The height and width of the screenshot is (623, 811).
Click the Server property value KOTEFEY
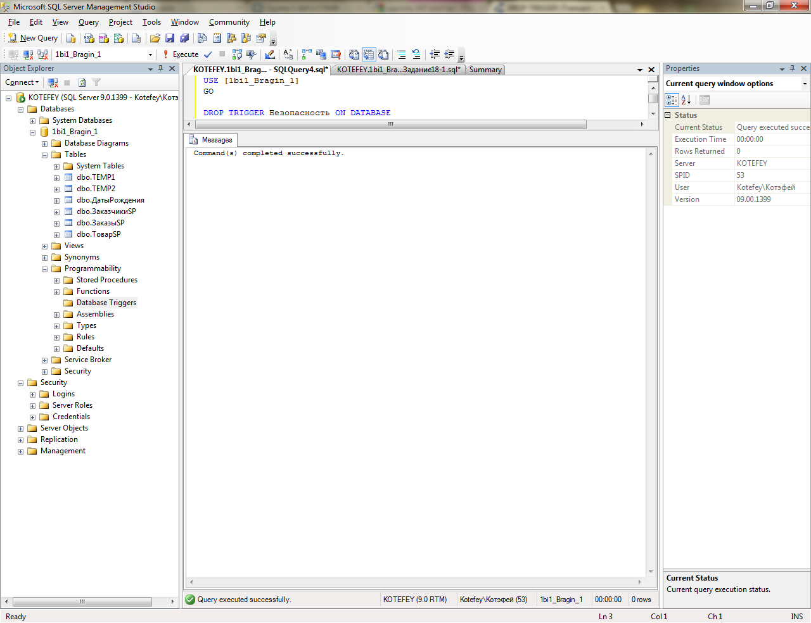(772, 163)
